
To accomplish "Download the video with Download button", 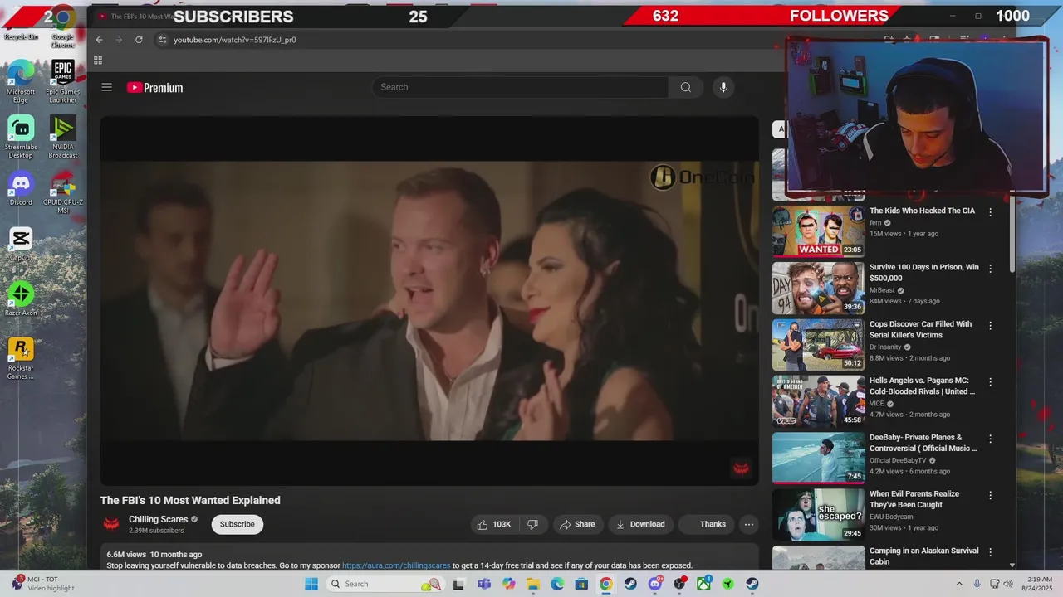I will point(640,524).
